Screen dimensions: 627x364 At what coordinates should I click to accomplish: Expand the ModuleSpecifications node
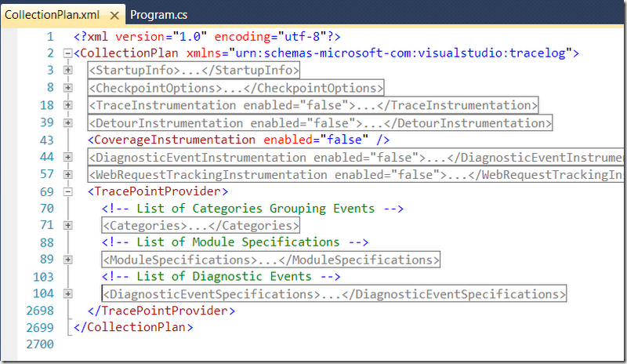tap(67, 260)
